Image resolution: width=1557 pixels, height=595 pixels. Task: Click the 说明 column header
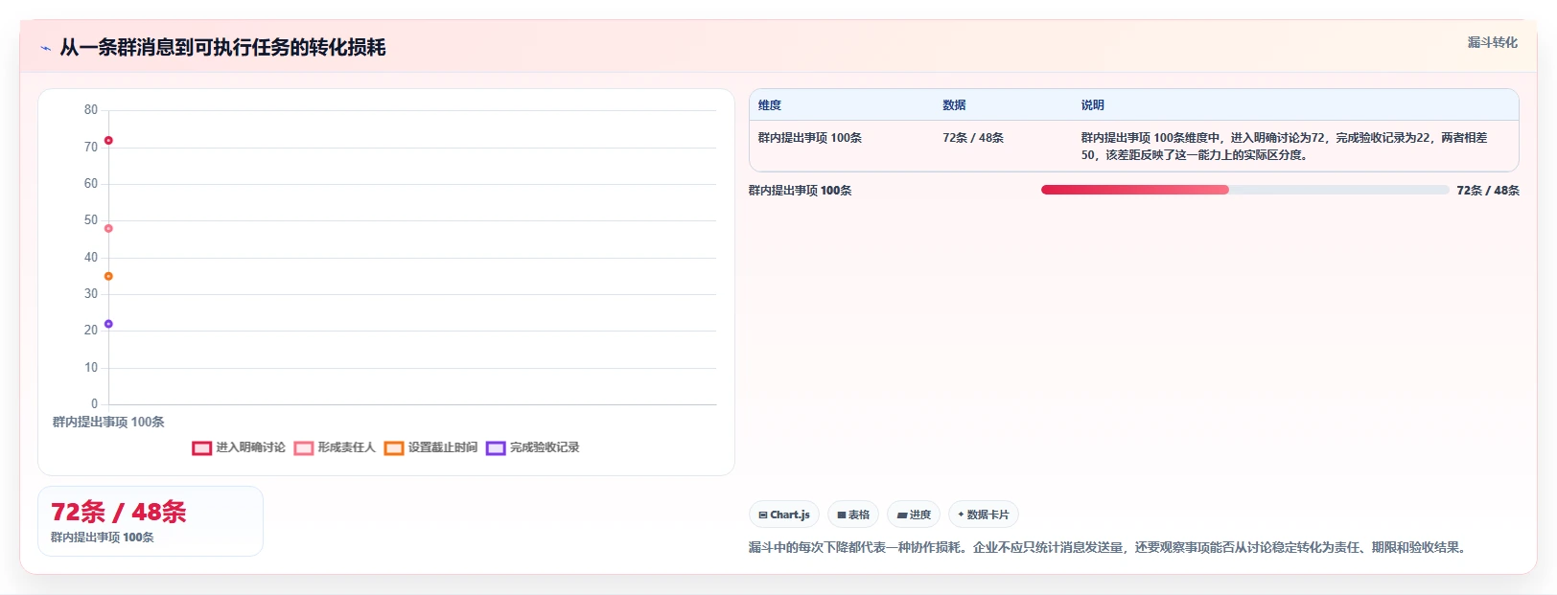click(x=1093, y=105)
